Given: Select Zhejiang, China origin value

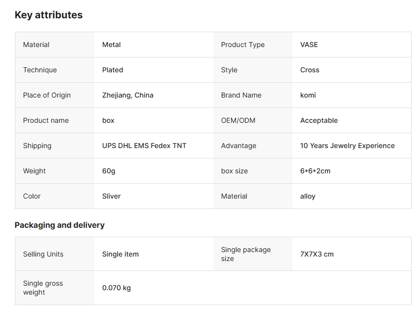Looking at the screenshot, I should tap(128, 95).
